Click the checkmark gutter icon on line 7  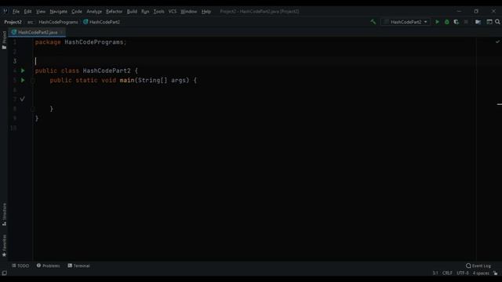click(x=22, y=99)
